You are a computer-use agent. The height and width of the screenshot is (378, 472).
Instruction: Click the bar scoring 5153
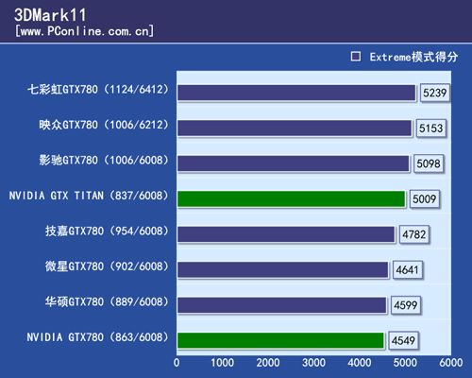295,129
